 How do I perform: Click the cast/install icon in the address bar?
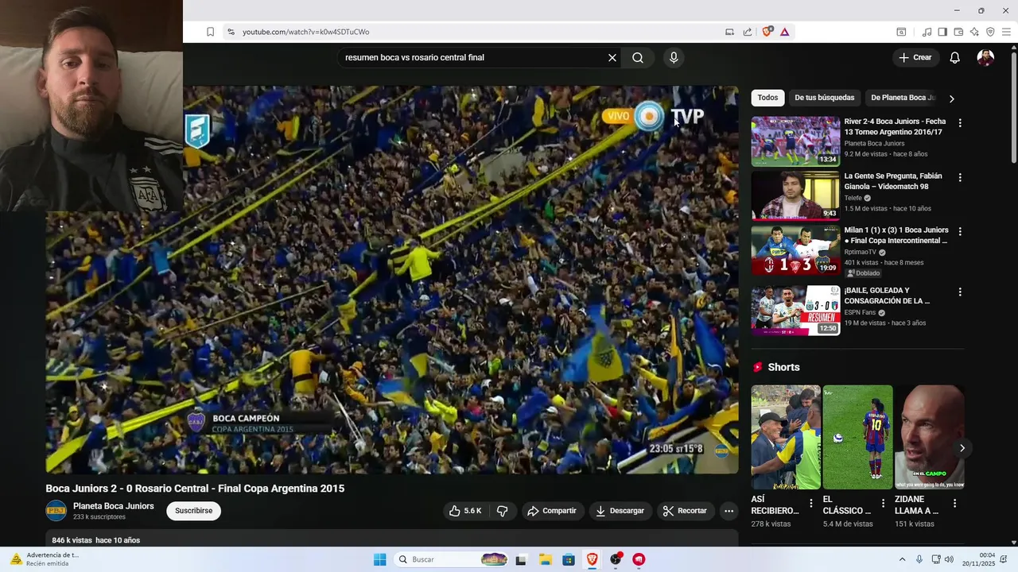(x=729, y=32)
